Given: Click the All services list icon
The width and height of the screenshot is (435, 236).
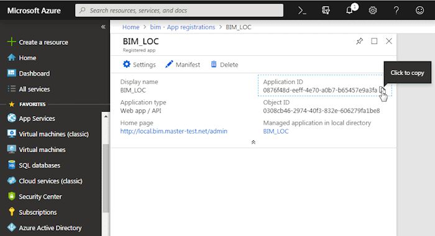Looking at the screenshot, I should pos(11,89).
